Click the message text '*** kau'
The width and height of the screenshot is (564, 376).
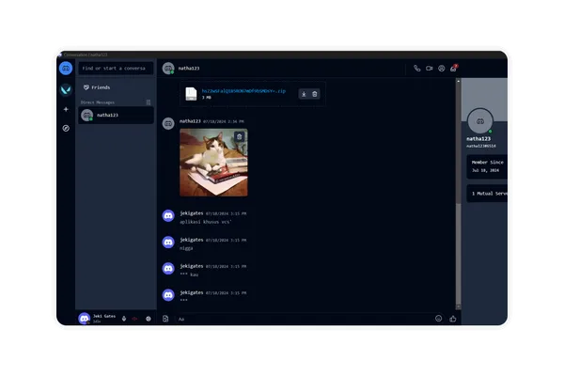pos(189,274)
